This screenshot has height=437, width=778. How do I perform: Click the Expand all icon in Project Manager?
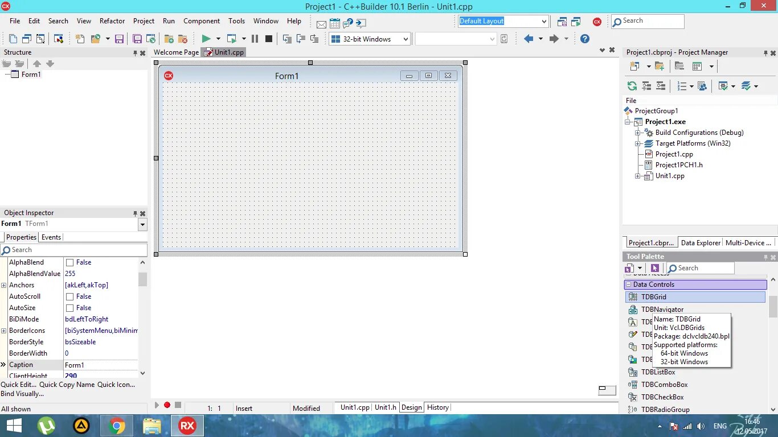646,86
